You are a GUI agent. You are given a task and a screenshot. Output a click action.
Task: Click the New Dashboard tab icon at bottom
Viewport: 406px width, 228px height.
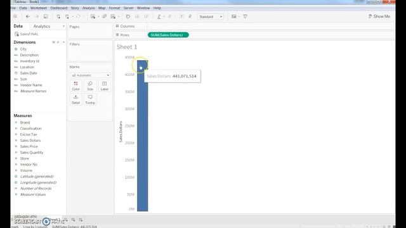tap(74, 220)
